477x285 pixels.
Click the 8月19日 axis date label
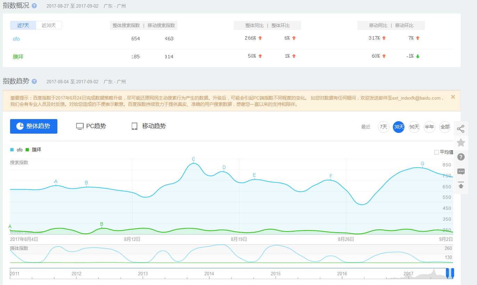tap(239, 239)
